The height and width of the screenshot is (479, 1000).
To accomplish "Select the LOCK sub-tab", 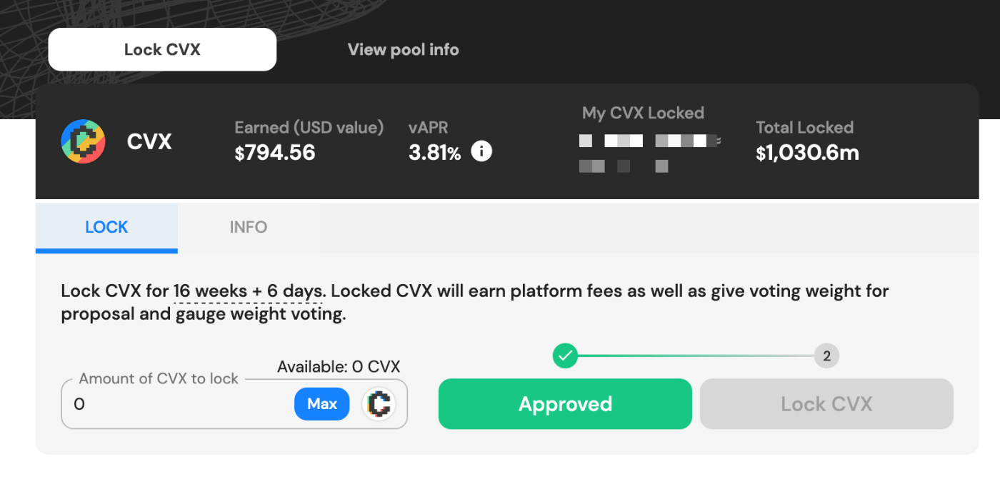I will coord(106,228).
